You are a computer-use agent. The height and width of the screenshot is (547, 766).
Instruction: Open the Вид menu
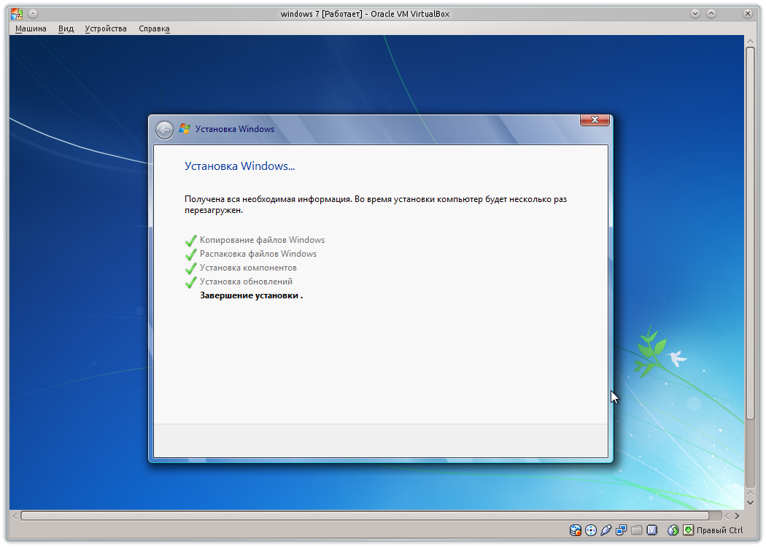point(65,28)
